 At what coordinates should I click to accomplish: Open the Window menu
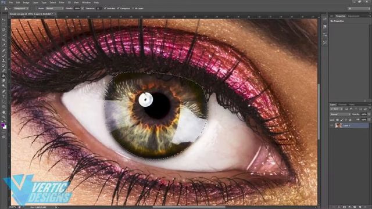[x=86, y=2]
